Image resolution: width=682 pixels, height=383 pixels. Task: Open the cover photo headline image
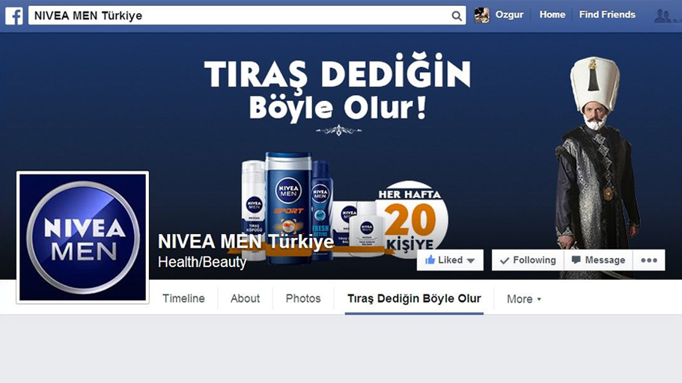coord(338,90)
